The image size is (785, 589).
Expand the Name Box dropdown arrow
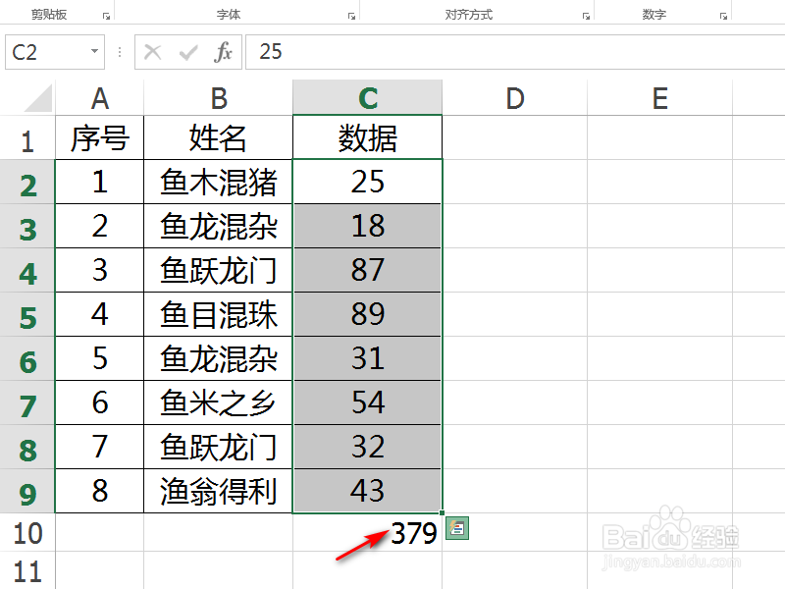(94, 51)
